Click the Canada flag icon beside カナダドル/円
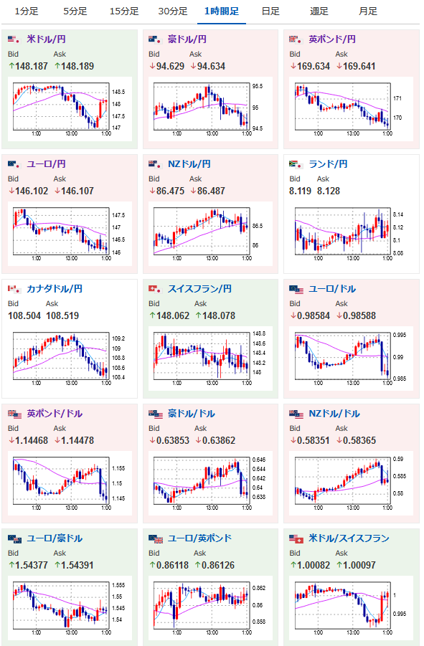This screenshot has height=646, width=424. tap(14, 289)
